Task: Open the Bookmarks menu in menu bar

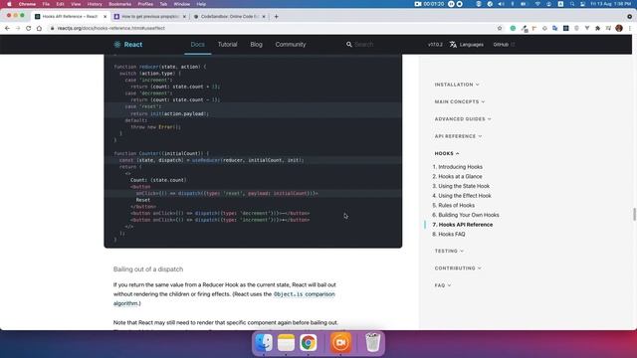Action: (119, 4)
